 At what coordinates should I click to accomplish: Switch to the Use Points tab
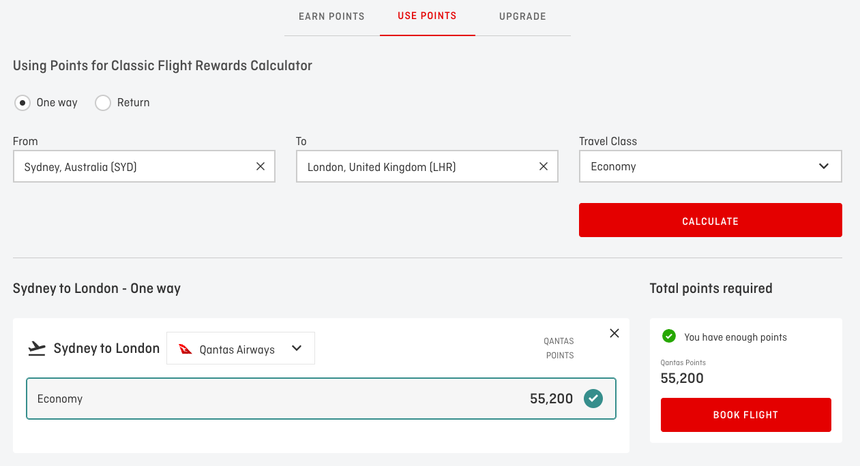pos(427,16)
